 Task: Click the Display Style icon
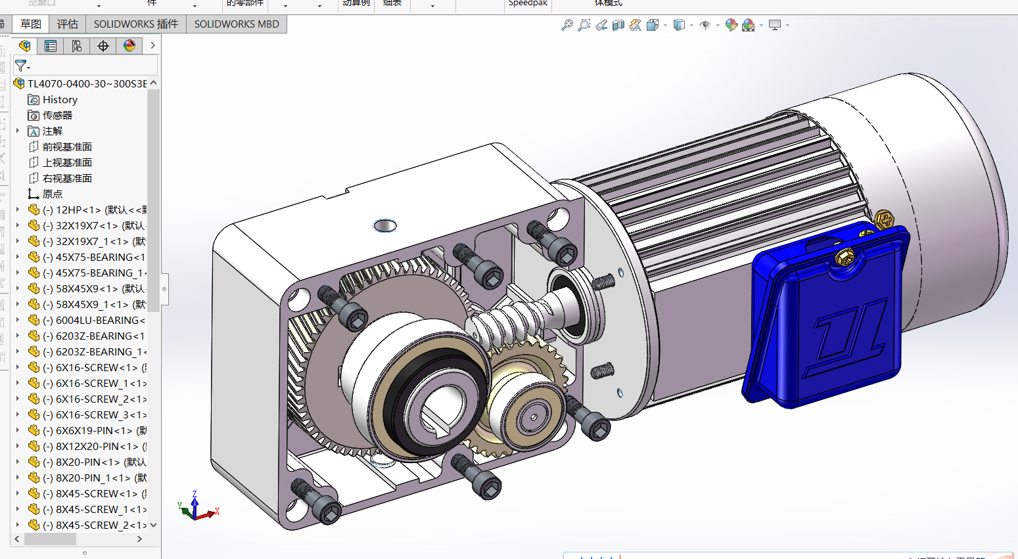pyautogui.click(x=679, y=25)
